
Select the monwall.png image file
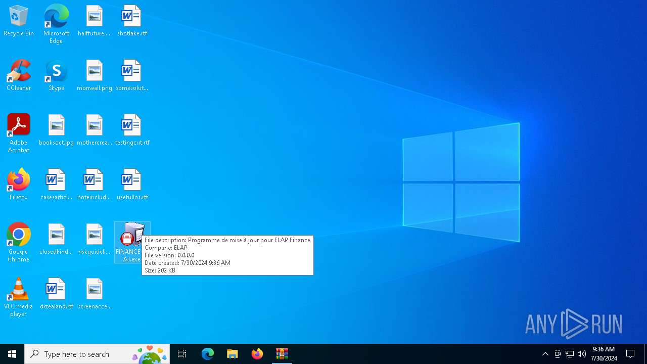click(94, 76)
